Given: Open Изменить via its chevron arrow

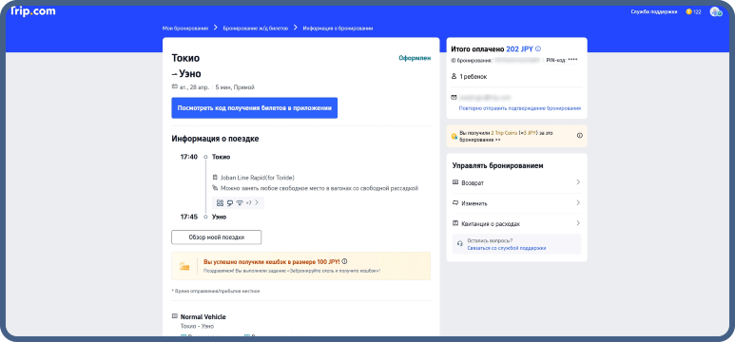Looking at the screenshot, I should 578,203.
